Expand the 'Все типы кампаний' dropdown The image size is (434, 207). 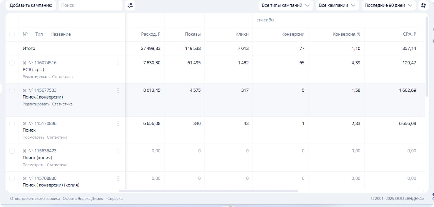coord(285,5)
